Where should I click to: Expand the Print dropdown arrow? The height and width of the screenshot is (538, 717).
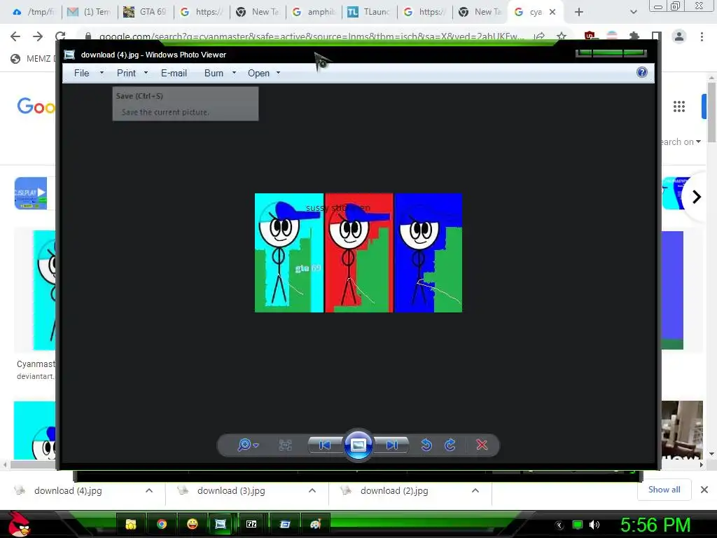coord(146,73)
